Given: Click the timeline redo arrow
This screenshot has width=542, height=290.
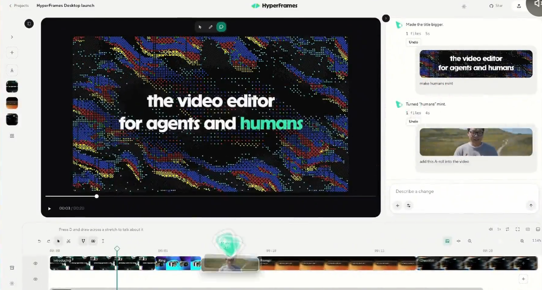Looking at the screenshot, I should [48, 241].
